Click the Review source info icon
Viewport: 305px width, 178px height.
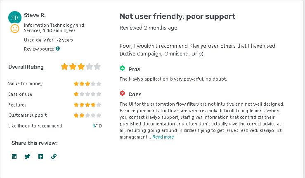[58, 49]
